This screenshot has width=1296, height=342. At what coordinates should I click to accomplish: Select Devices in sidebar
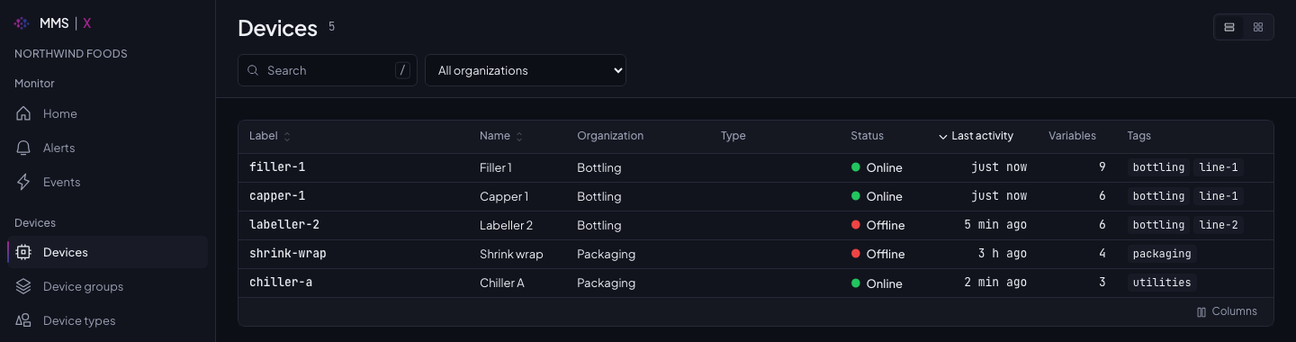click(x=107, y=253)
